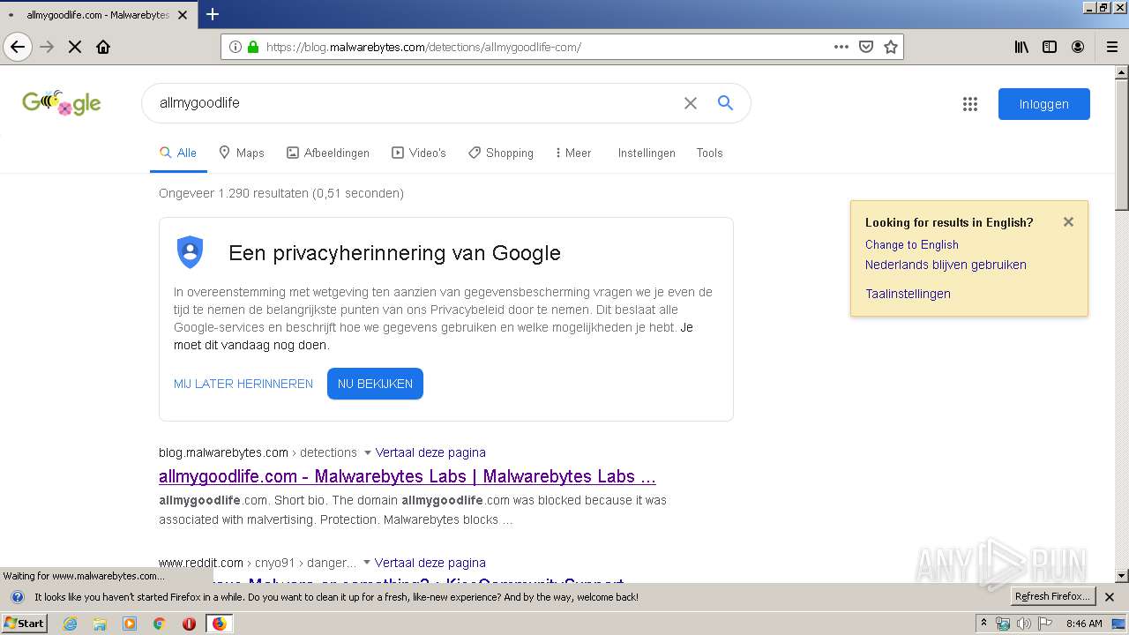Toggle the sidebars view

[x=1050, y=47]
